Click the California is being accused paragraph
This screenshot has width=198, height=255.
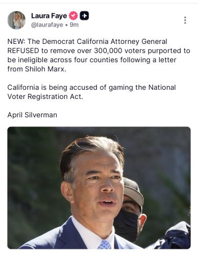91,92
